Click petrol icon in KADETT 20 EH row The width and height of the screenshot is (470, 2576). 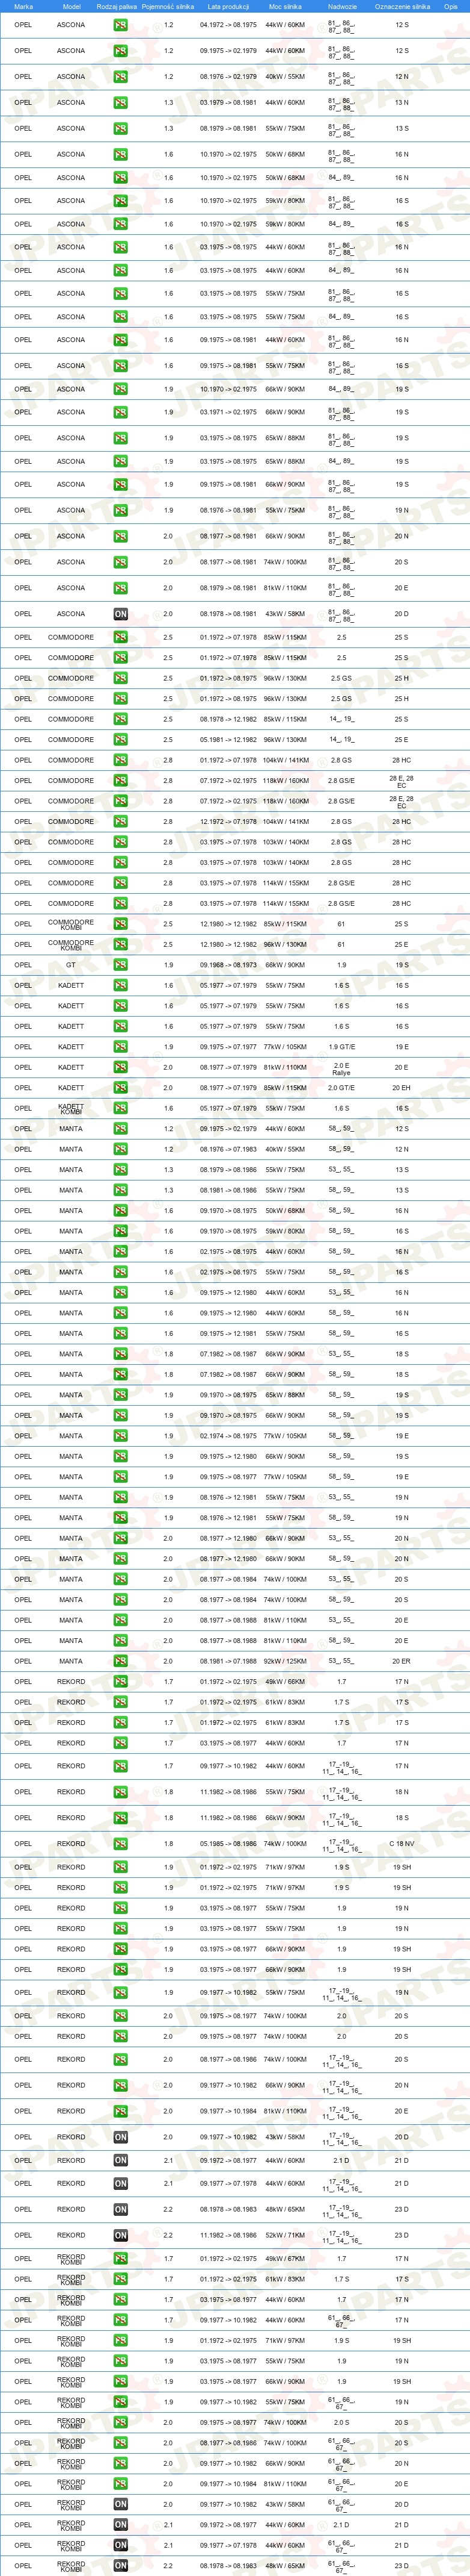pos(121,1088)
